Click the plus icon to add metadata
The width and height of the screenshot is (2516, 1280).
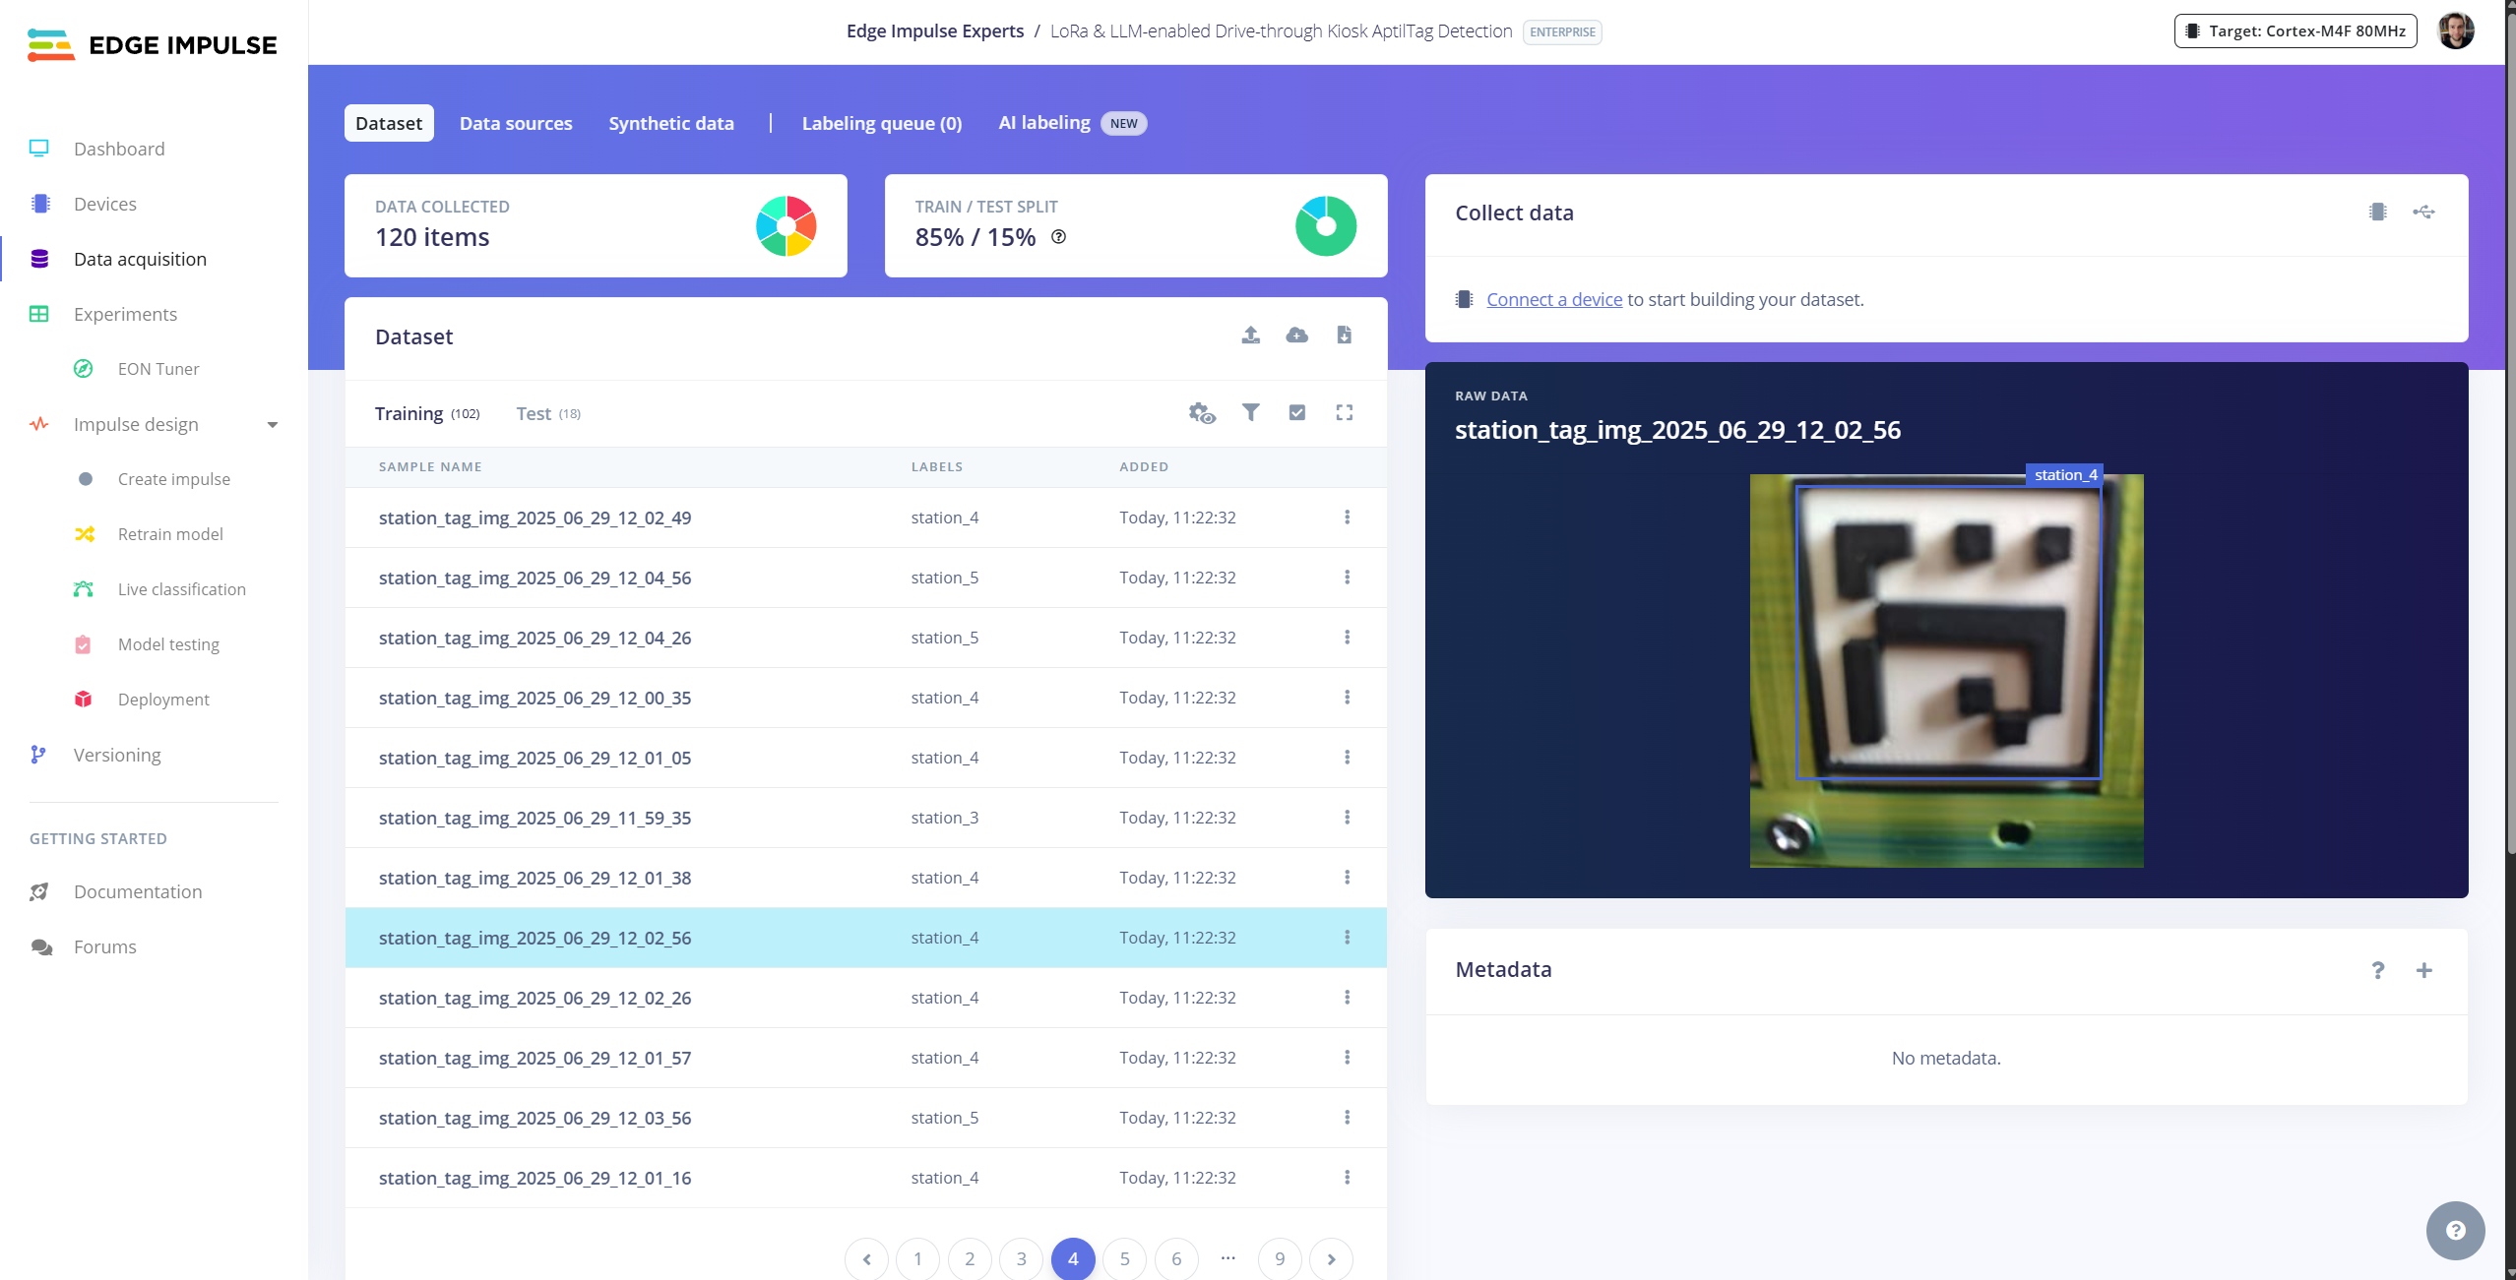[x=2423, y=970]
